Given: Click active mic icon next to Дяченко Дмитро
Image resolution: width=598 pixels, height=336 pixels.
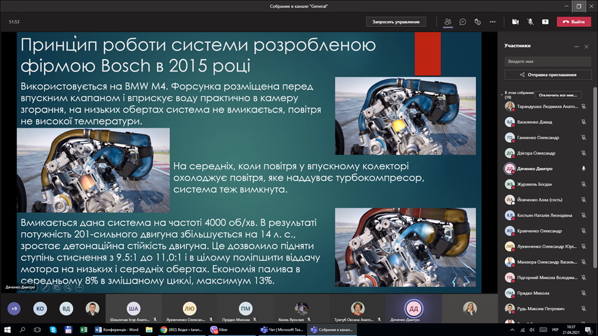Looking at the screenshot, I should pos(583,169).
